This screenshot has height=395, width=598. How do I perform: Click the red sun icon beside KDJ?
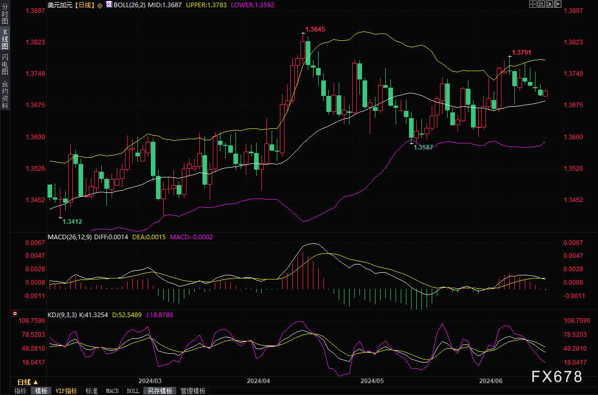tap(15, 314)
